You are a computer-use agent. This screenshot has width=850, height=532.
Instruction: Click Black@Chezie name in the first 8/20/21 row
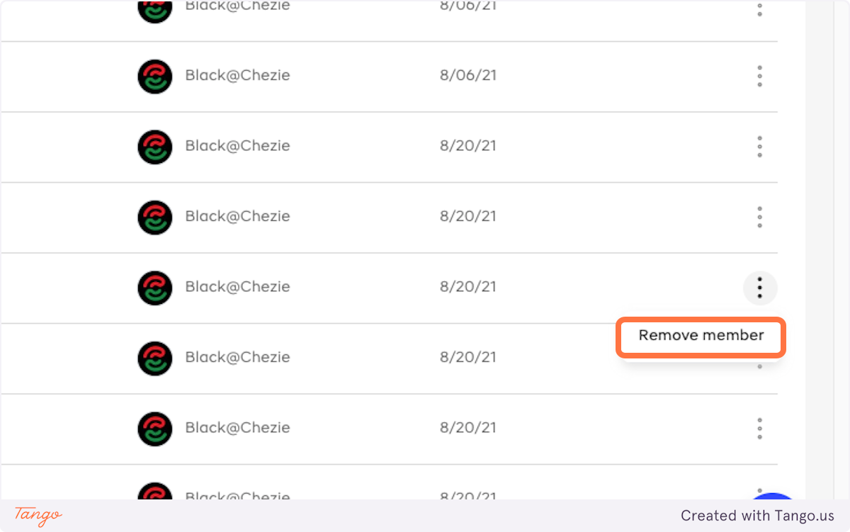click(x=237, y=146)
